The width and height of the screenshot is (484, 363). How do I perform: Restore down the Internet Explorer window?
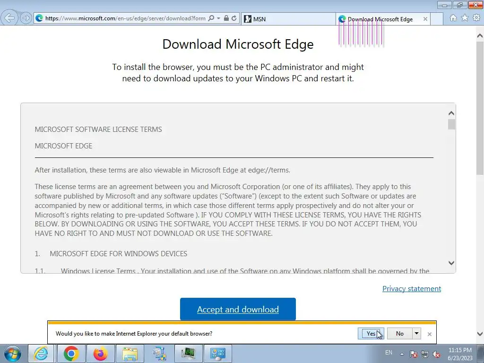tap(460, 5)
